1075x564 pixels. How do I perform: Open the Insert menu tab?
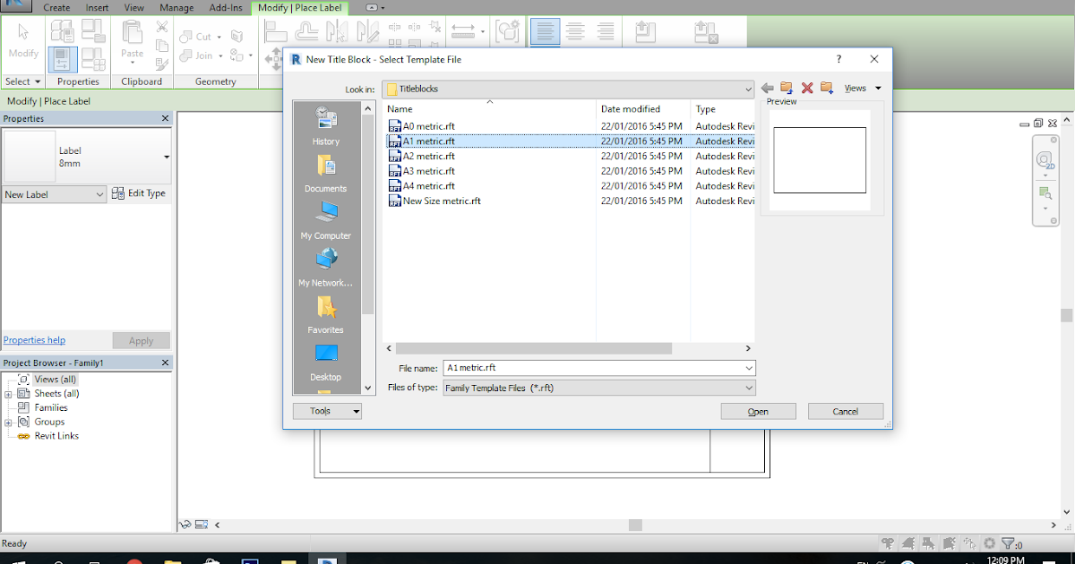click(96, 6)
